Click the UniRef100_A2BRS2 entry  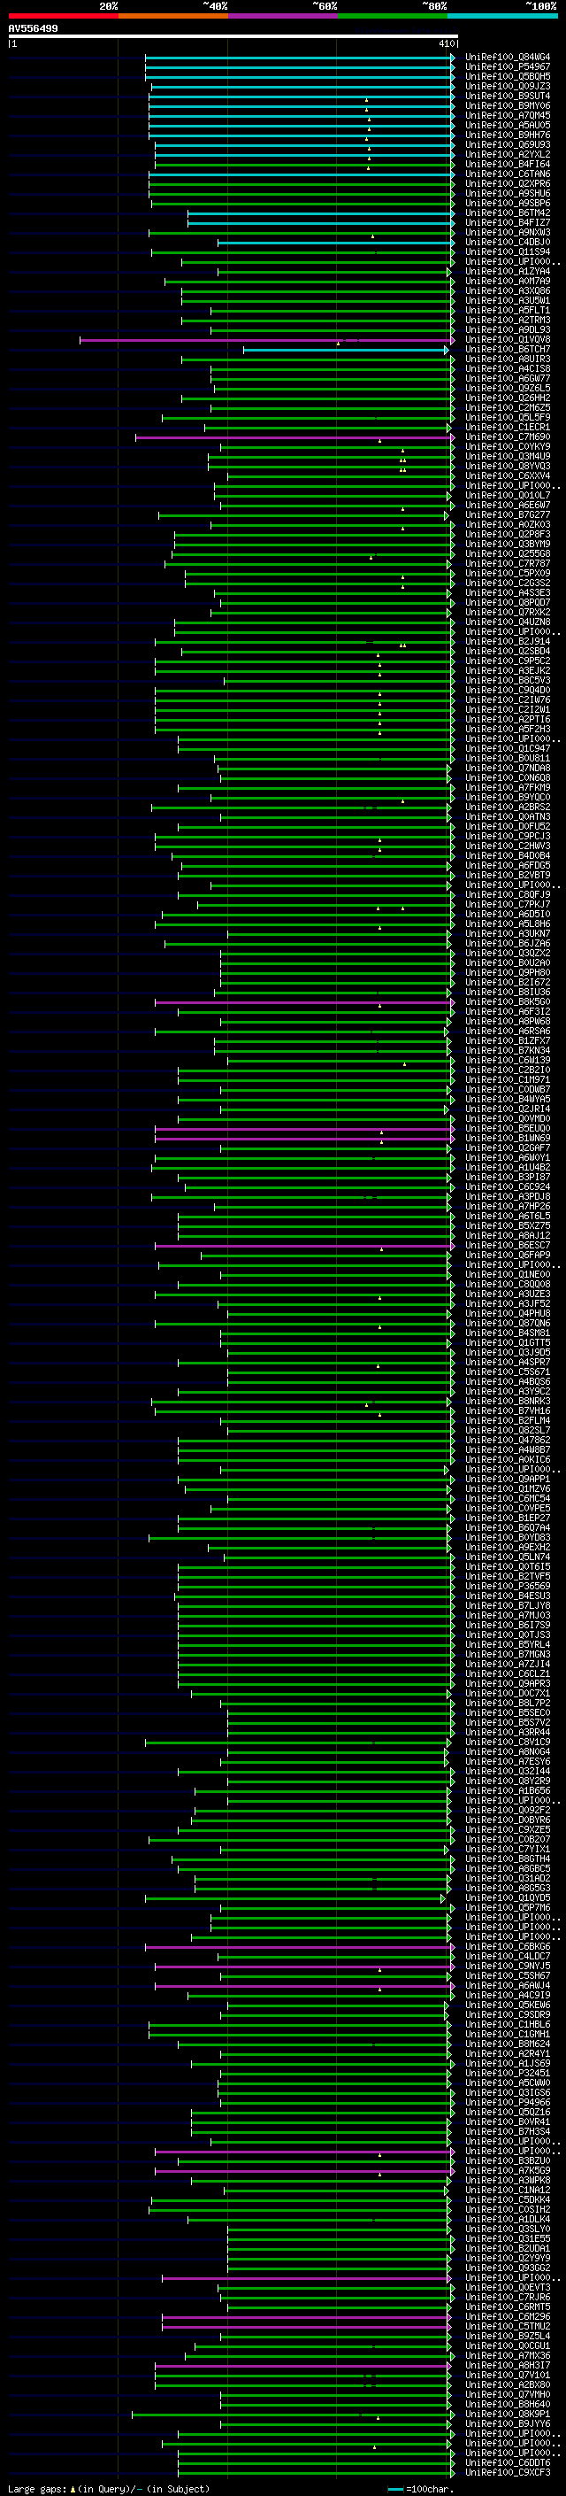point(507,808)
